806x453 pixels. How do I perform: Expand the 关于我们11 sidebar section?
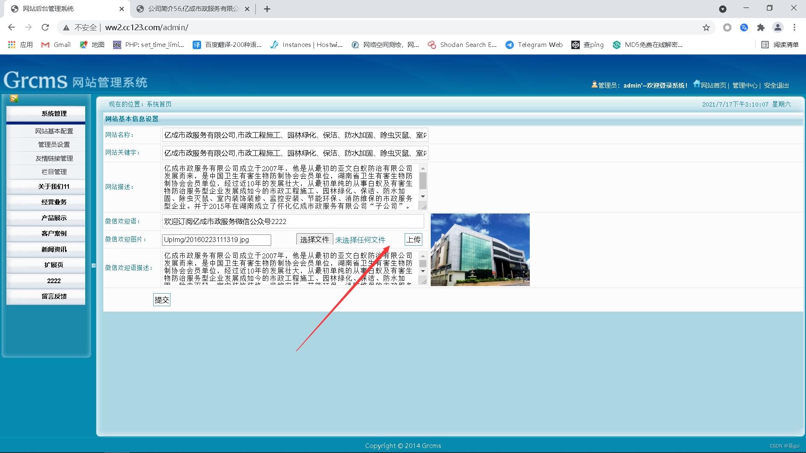click(x=46, y=187)
